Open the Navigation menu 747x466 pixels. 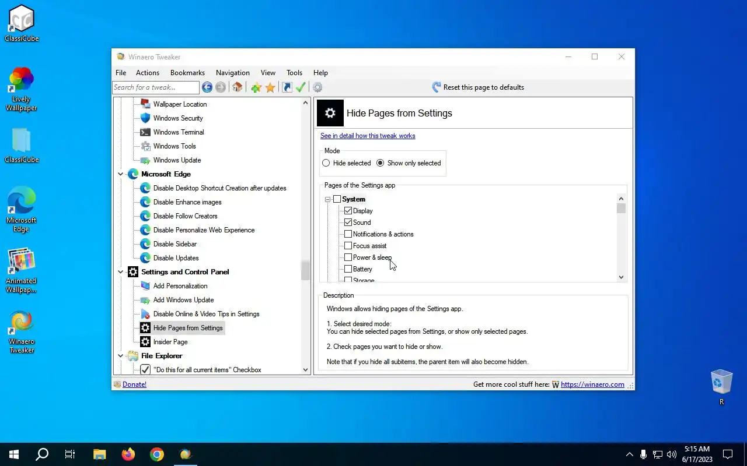[233, 73]
